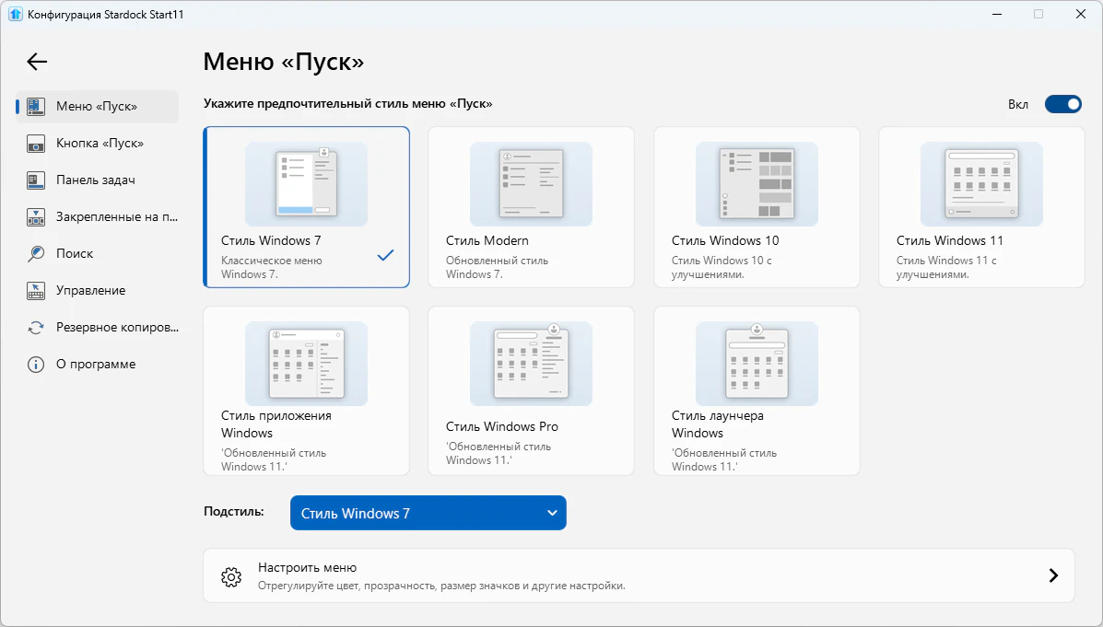Go to Панель задач section label

pyautogui.click(x=96, y=180)
